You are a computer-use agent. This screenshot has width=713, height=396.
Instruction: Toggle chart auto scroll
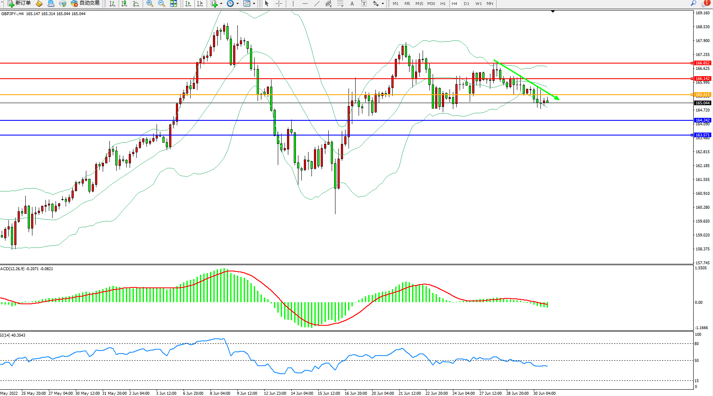(188, 4)
